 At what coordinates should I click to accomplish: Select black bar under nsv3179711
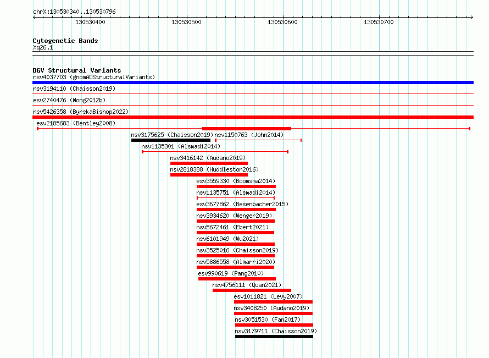(x=274, y=337)
